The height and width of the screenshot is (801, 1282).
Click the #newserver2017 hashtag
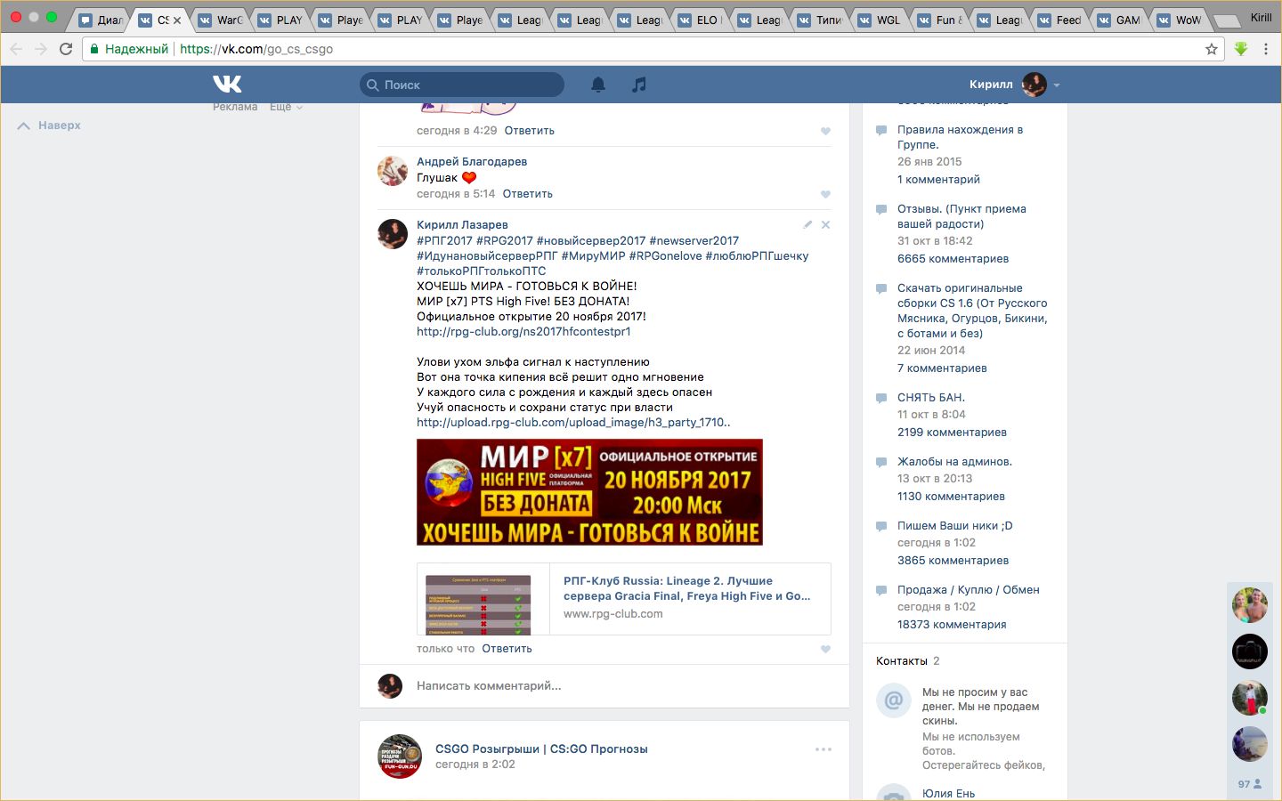click(x=694, y=241)
